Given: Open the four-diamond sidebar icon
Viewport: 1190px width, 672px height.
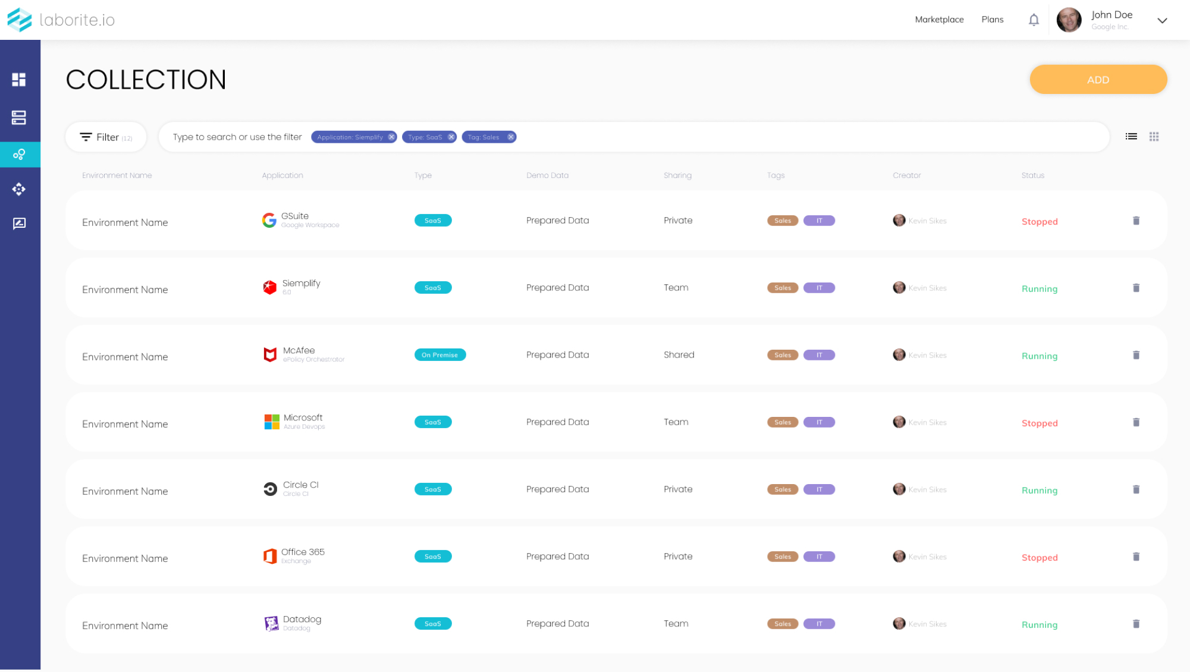Looking at the screenshot, I should (19, 189).
